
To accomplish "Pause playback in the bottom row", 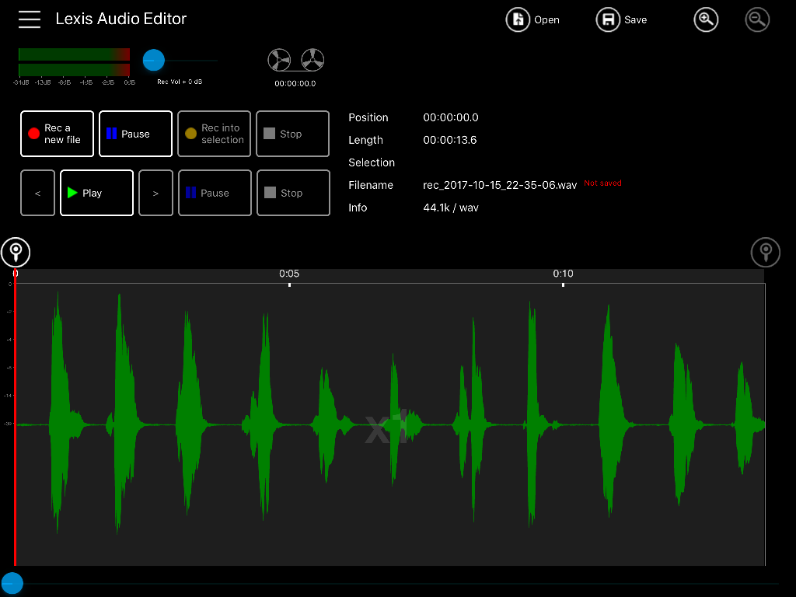I will (215, 193).
